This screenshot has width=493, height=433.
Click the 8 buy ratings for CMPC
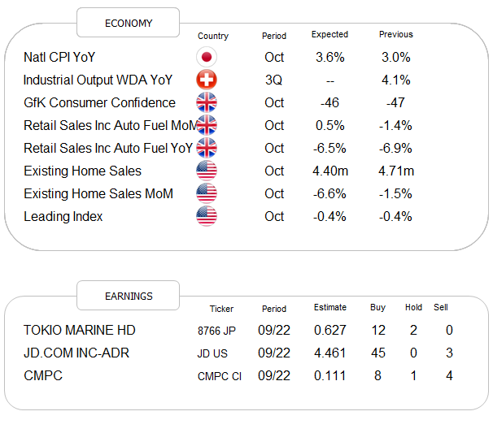tap(378, 376)
